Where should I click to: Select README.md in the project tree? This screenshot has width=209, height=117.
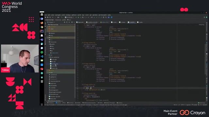(x=54, y=94)
